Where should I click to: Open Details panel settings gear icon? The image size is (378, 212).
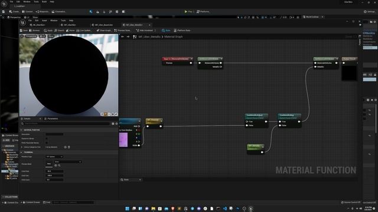[x=117, y=124]
